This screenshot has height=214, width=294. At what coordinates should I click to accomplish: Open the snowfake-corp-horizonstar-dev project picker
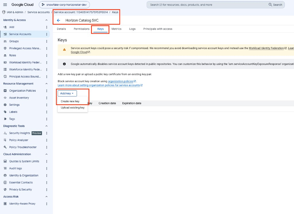click(x=64, y=5)
